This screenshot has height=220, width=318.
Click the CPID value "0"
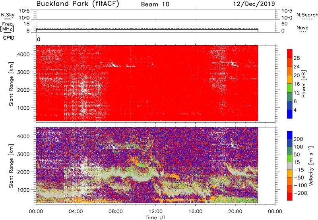(39, 40)
